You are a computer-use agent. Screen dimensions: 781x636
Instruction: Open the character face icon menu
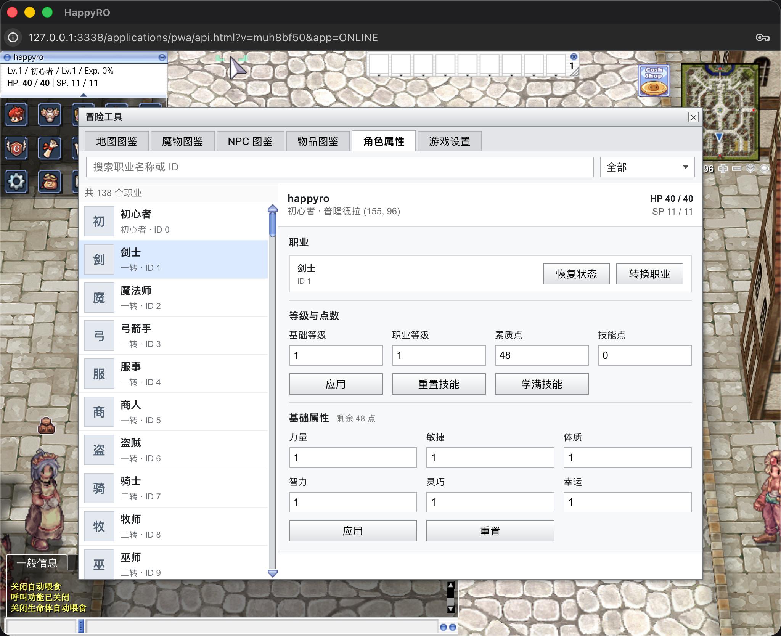tap(16, 114)
